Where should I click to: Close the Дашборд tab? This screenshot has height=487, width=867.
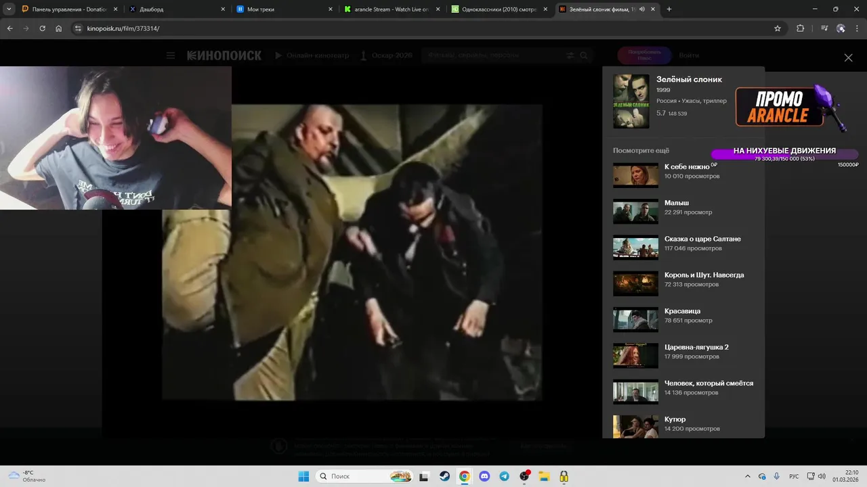click(223, 9)
